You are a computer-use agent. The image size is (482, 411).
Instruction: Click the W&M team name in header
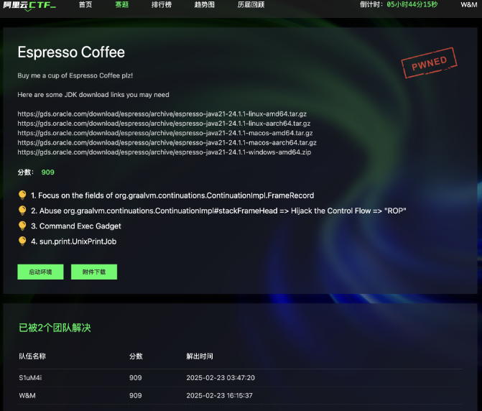[x=469, y=4]
